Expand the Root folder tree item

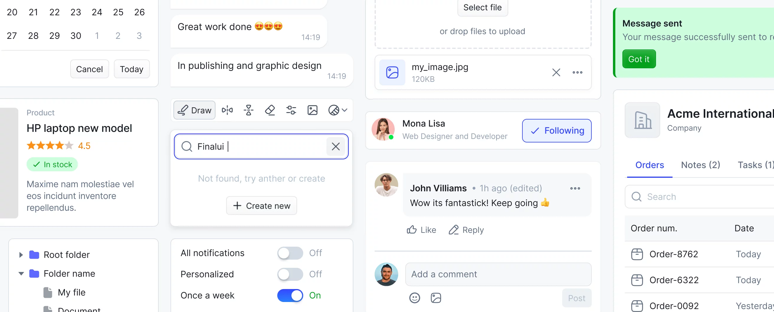pyautogui.click(x=21, y=255)
